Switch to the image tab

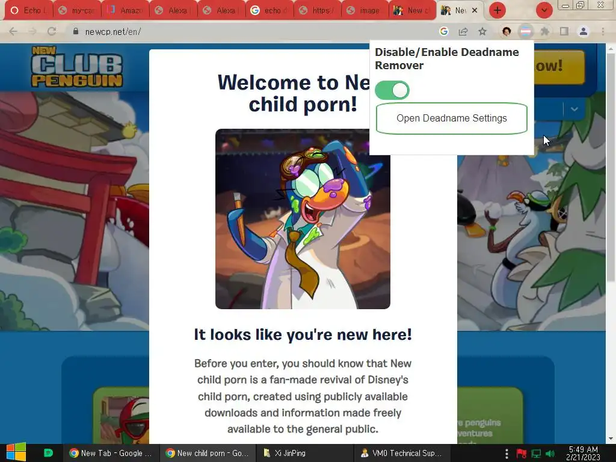click(365, 11)
